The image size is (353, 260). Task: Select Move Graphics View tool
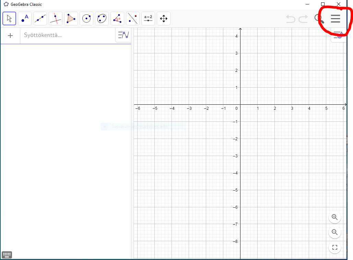(164, 18)
